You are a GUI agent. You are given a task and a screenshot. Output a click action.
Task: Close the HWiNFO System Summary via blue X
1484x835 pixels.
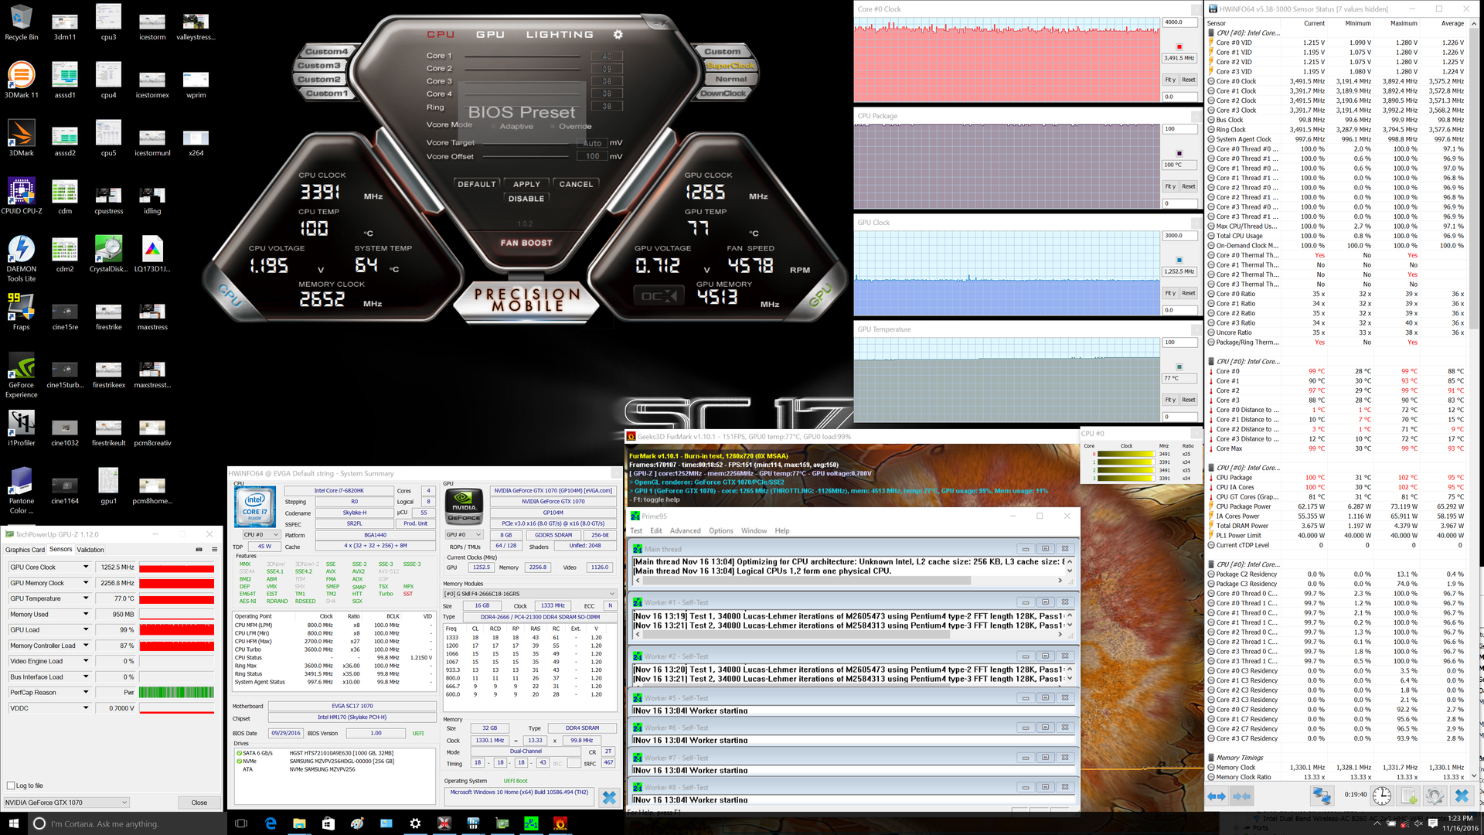point(609,797)
